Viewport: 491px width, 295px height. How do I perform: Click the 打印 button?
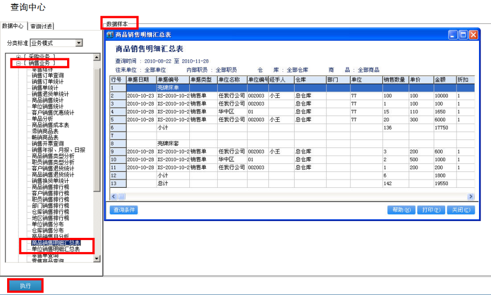431,210
